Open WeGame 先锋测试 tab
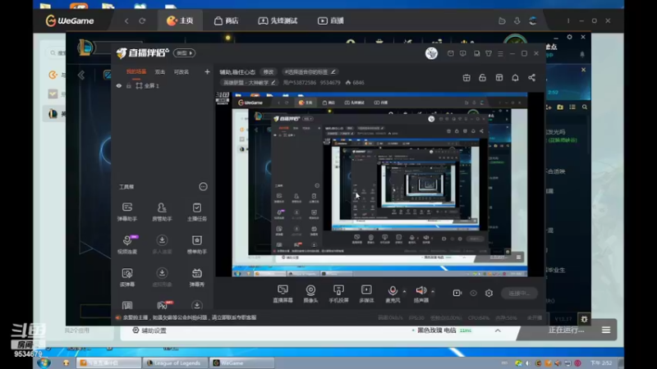Image resolution: width=657 pixels, height=369 pixels. [x=278, y=20]
